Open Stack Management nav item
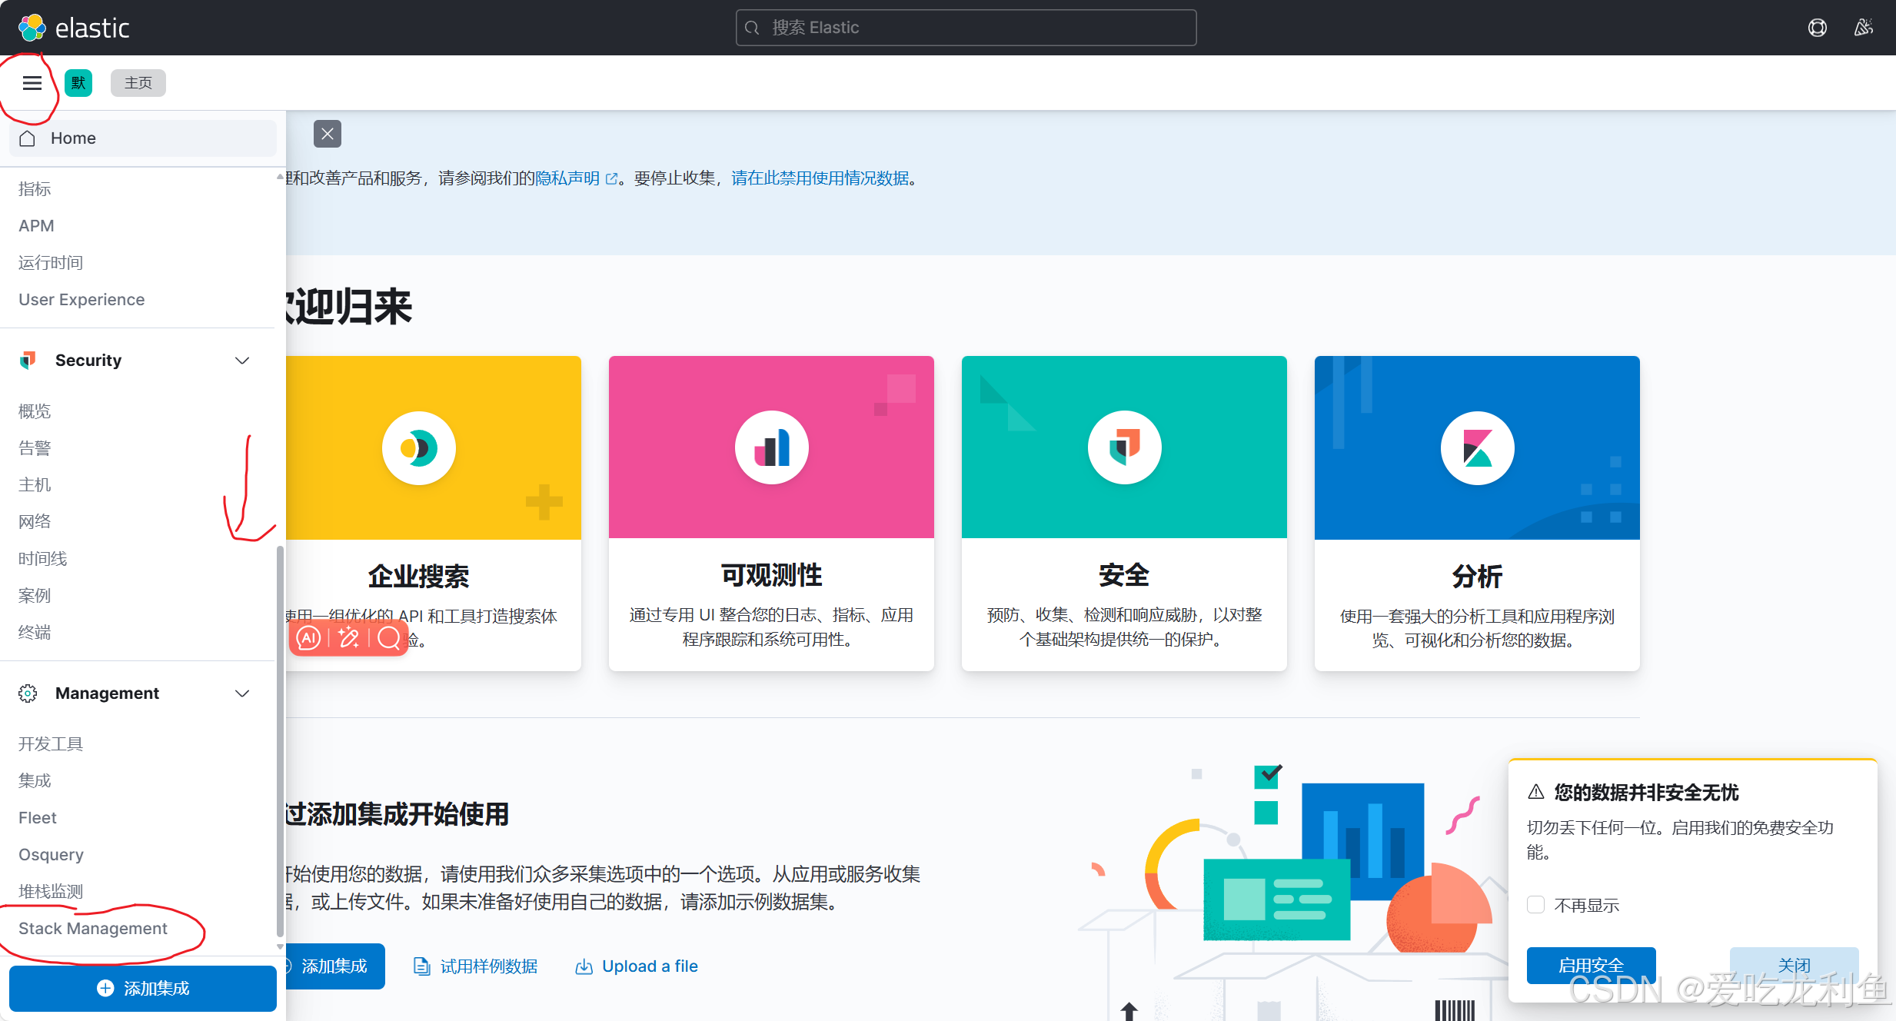Image resolution: width=1896 pixels, height=1021 pixels. (x=93, y=929)
